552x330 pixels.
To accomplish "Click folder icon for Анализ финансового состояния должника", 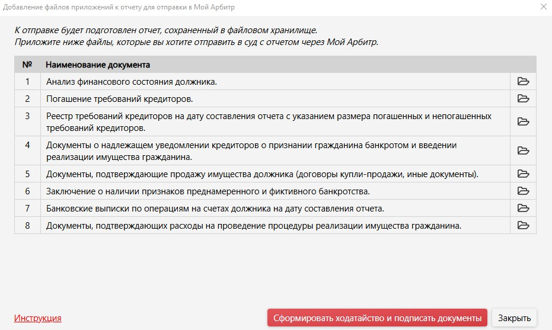I will coord(523,82).
